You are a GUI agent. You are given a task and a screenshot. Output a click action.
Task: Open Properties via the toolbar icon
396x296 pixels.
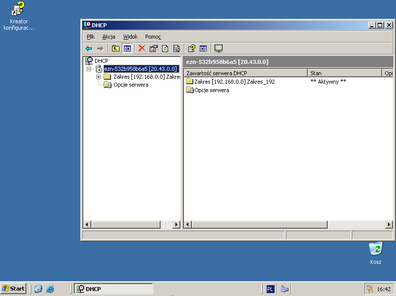pyautogui.click(x=153, y=49)
